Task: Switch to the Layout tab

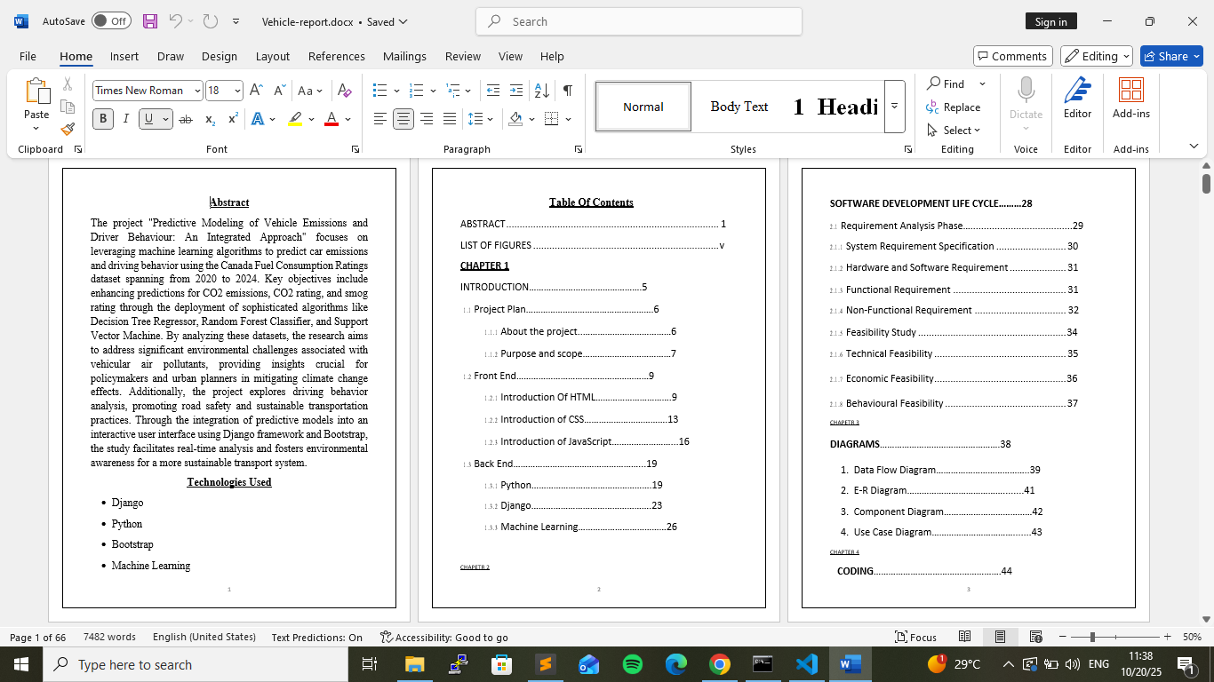Action: coord(272,56)
